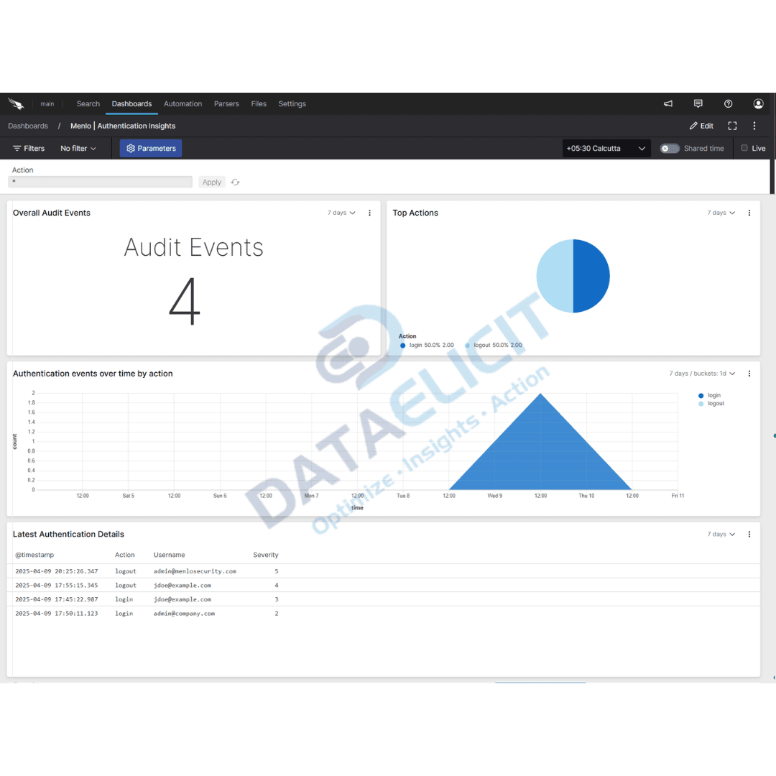Refresh the Action parameter with the refresh icon
The height and width of the screenshot is (776, 776).
click(x=235, y=182)
